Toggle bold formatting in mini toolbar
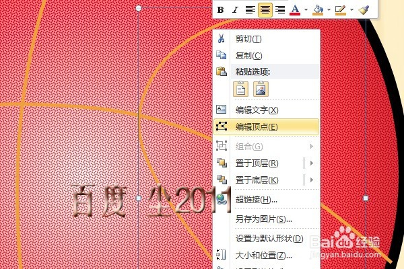The height and width of the screenshot is (269, 404). (x=220, y=10)
